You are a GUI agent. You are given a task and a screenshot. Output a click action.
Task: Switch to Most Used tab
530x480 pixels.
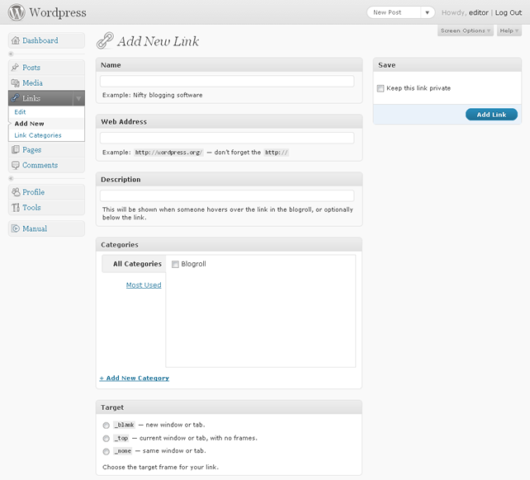[x=144, y=285]
